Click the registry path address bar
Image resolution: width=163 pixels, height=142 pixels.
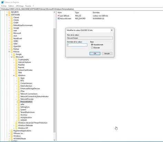81,9
